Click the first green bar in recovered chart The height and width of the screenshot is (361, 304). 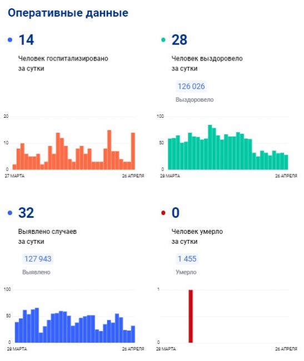pos(170,154)
